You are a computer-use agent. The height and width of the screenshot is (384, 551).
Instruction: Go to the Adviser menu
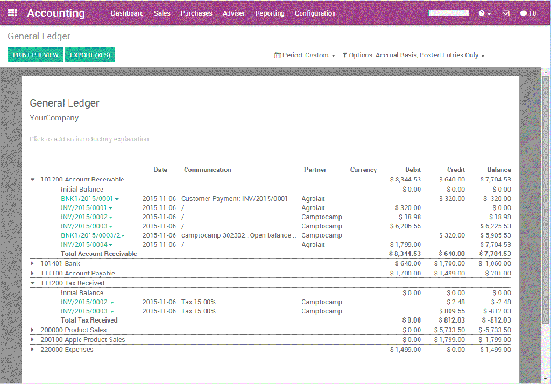[234, 13]
